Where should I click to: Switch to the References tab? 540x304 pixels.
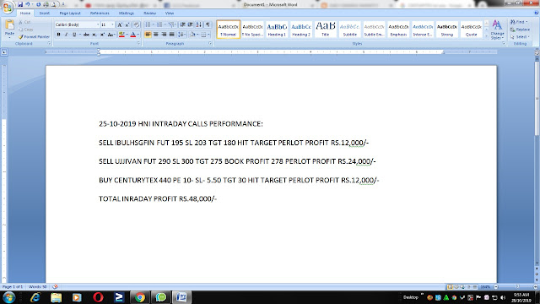coord(100,14)
